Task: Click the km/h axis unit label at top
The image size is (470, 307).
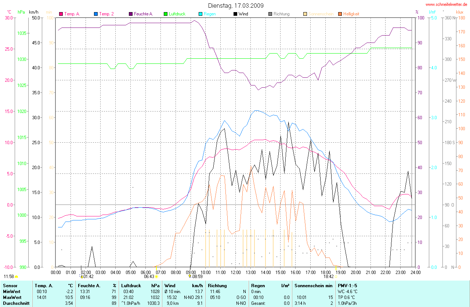Action: (34, 12)
